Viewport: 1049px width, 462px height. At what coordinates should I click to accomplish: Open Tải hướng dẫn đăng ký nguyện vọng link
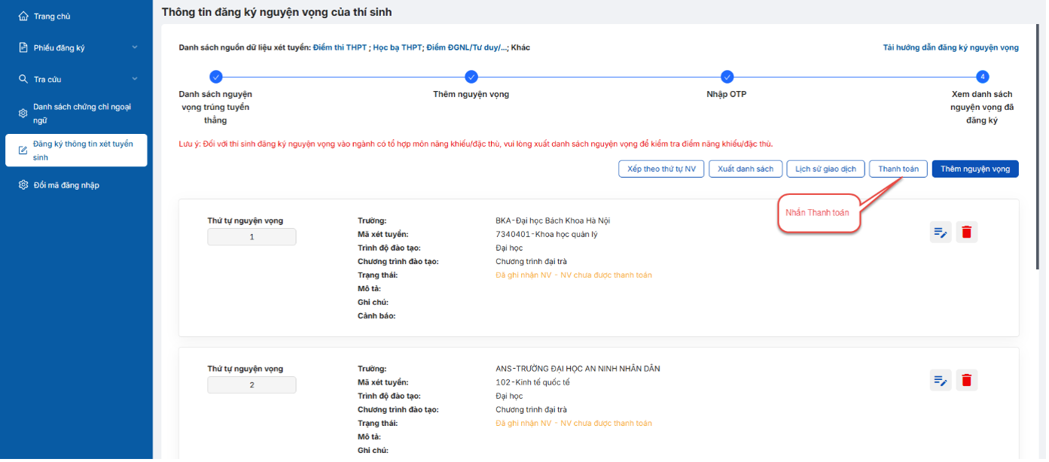click(x=950, y=47)
